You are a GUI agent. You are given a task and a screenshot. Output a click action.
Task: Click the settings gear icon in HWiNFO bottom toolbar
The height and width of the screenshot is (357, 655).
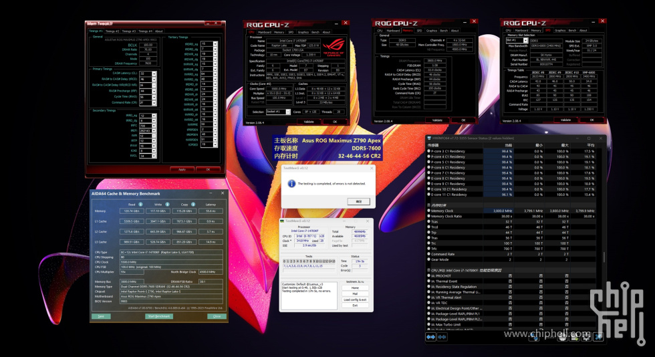pyautogui.click(x=586, y=336)
